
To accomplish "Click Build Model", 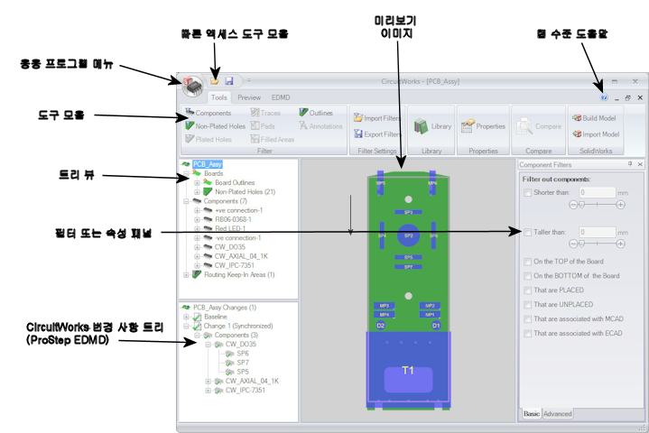I will pos(596,118).
